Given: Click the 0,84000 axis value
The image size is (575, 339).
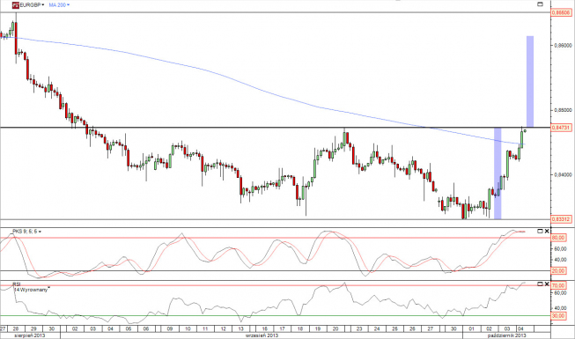Looking at the screenshot, I should click(563, 174).
